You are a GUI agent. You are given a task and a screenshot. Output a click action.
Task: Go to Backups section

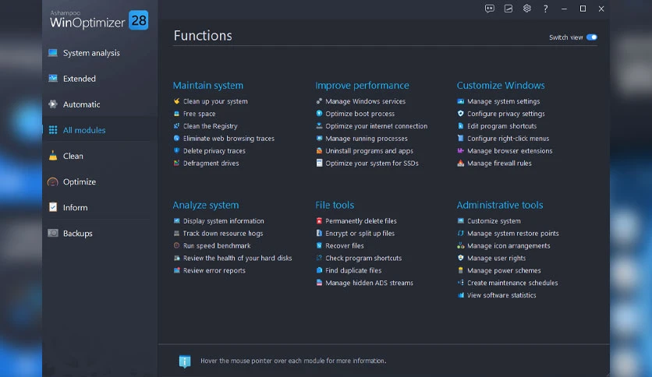[77, 233]
